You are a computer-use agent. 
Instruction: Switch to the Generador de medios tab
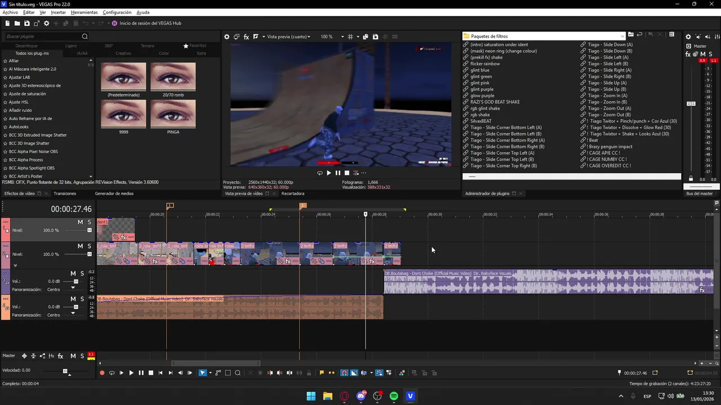point(114,193)
